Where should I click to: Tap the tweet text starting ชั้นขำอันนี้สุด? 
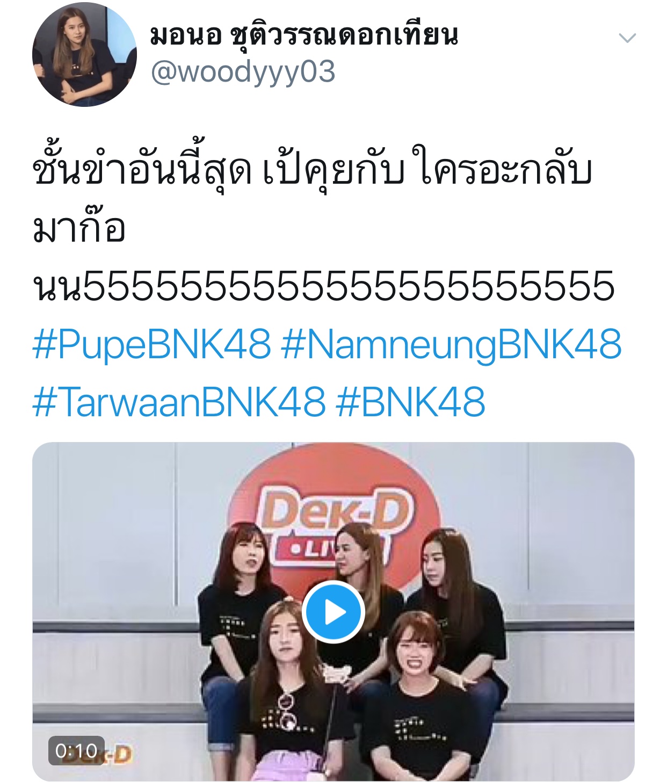(x=313, y=171)
